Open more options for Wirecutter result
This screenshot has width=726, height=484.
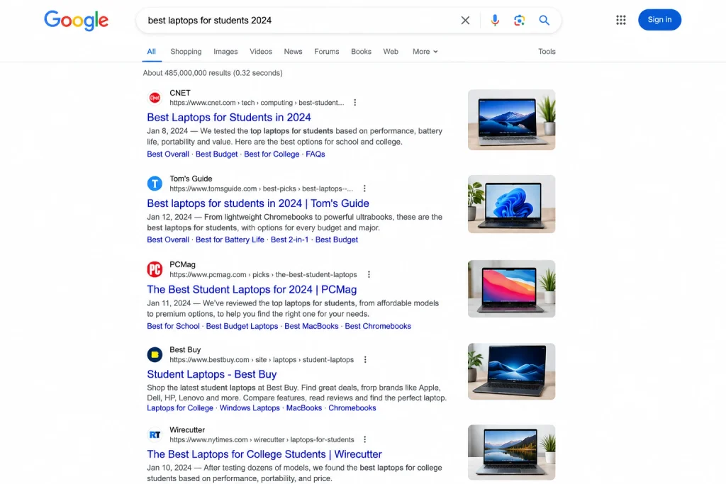pyautogui.click(x=365, y=439)
